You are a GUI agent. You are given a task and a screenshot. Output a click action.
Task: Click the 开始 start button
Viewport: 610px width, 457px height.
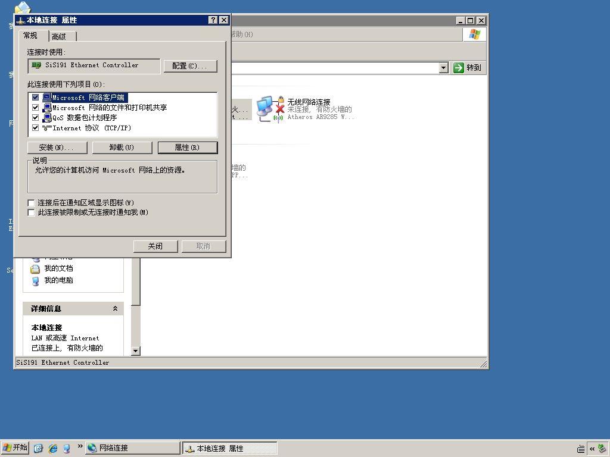(15, 447)
